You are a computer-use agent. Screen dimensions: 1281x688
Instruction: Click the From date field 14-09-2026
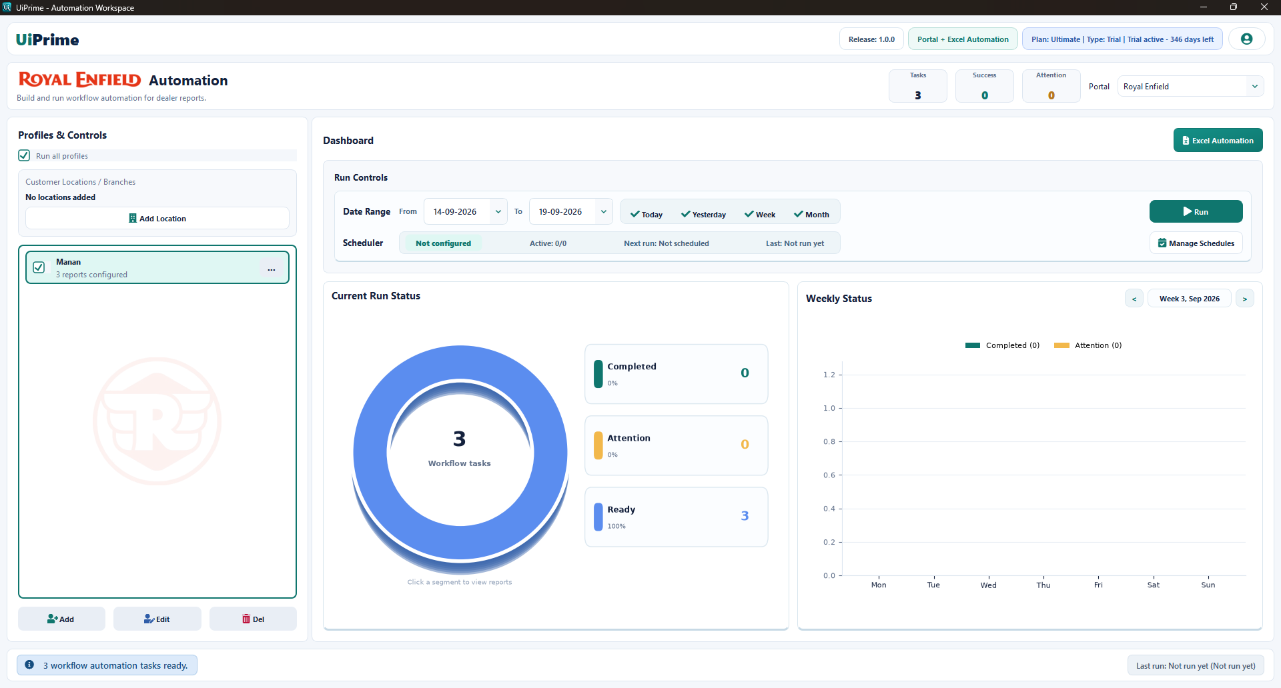click(x=465, y=211)
